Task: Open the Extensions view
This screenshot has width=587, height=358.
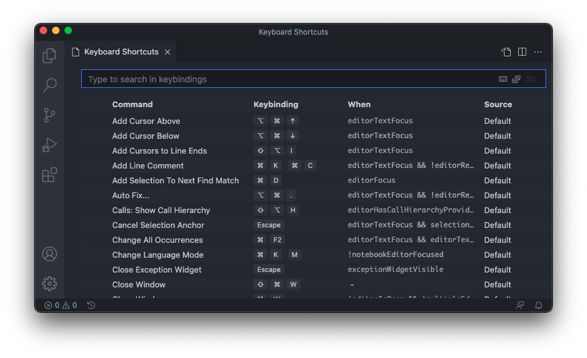Action: (x=50, y=175)
